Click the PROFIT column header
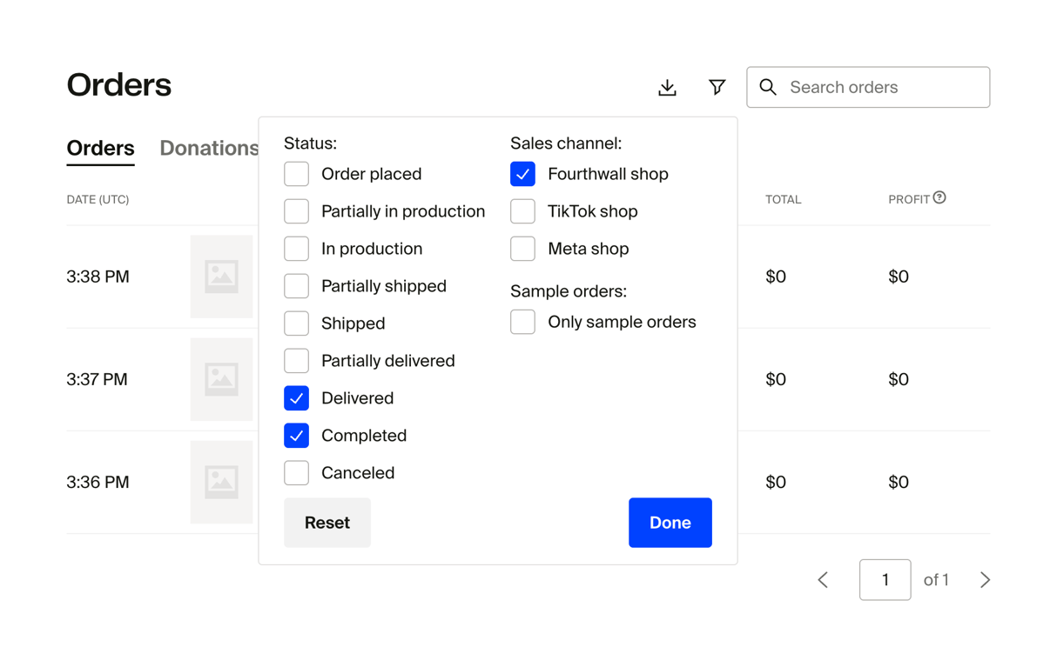Image resolution: width=1057 pixels, height=667 pixels. click(909, 199)
